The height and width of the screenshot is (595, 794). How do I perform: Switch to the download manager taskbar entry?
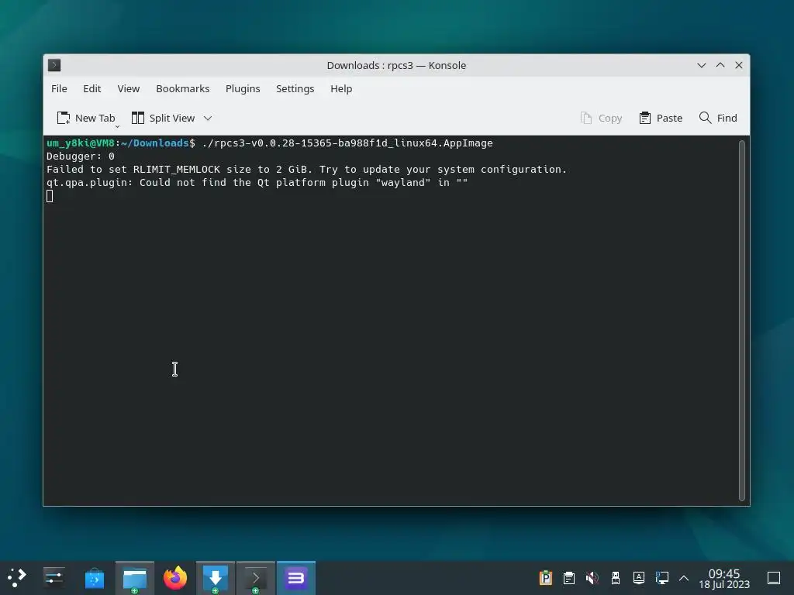tap(216, 578)
